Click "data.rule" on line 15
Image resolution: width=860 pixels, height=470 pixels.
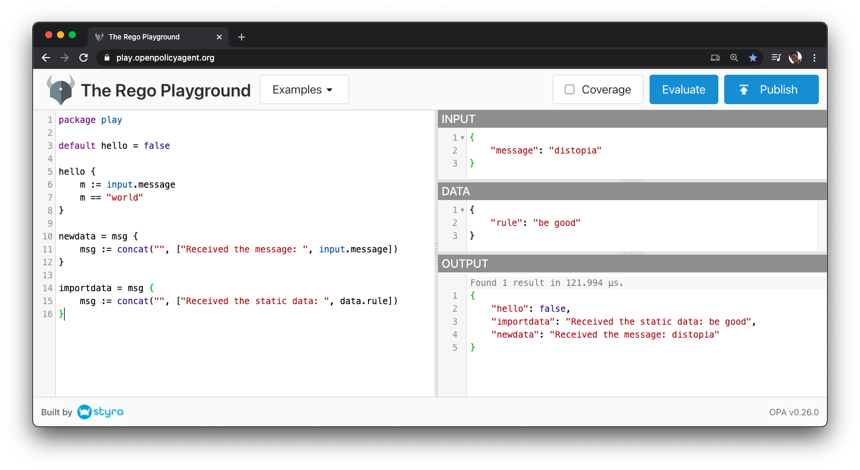click(x=364, y=301)
